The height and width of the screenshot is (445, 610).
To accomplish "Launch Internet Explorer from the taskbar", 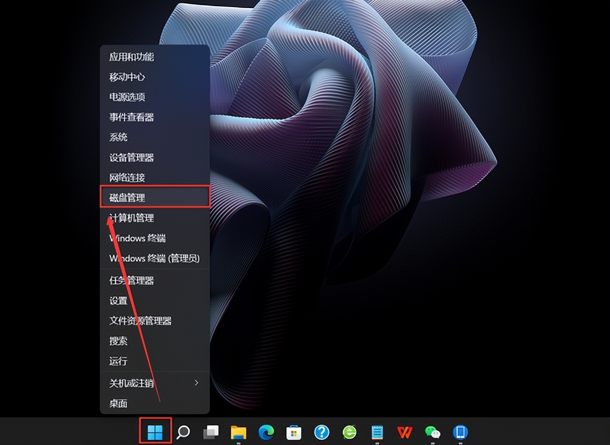I will click(x=349, y=433).
